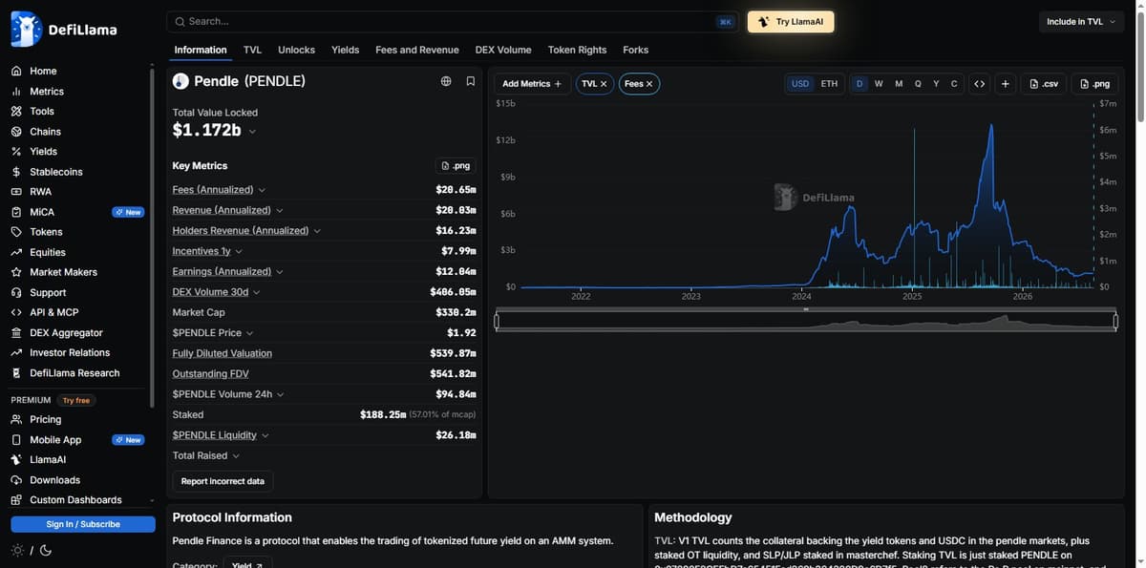Click the right handle of chart range slider
The height and width of the screenshot is (568, 1146).
1115,322
